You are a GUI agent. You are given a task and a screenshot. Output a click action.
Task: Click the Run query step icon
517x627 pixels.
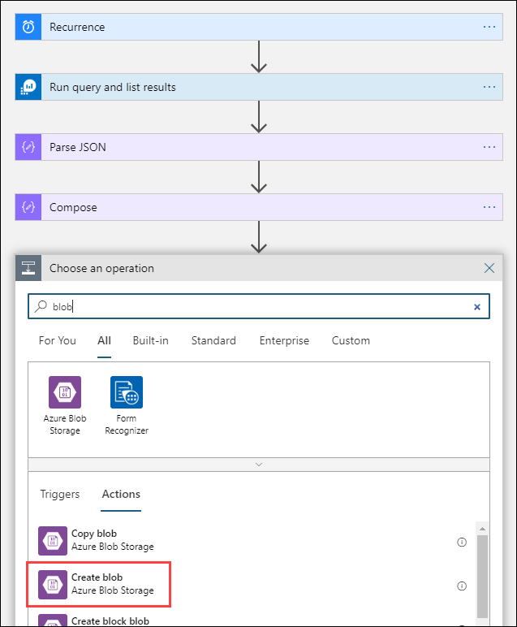tap(28, 87)
